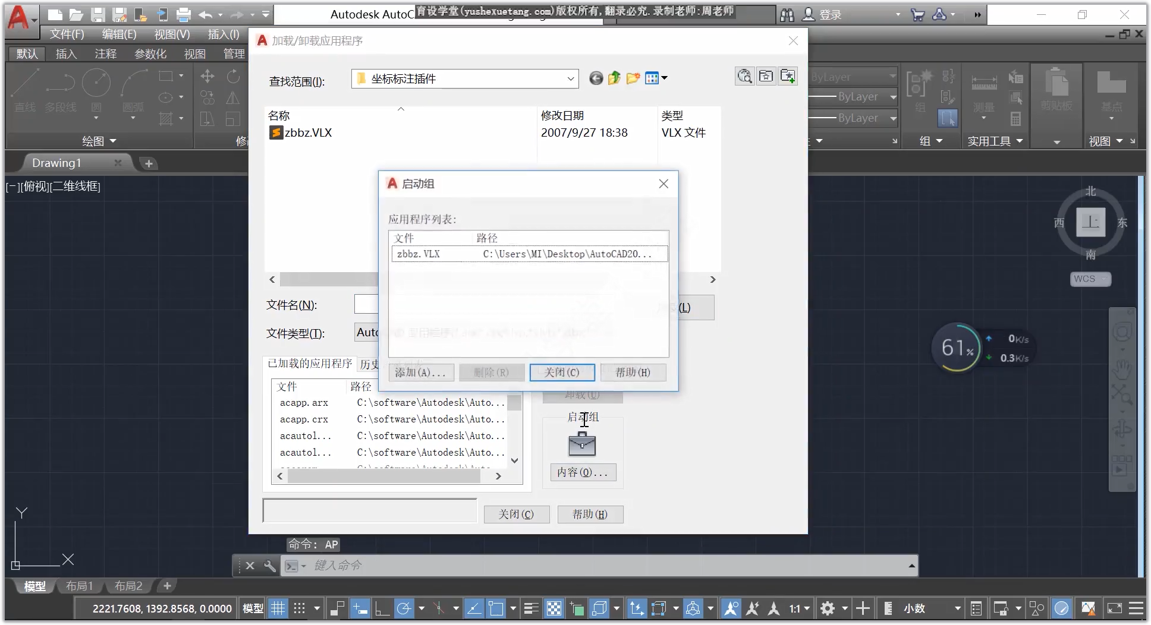Click Close (关闭) button in Load/Unload dialog
Viewport: 1151px width, 625px height.
click(x=516, y=514)
